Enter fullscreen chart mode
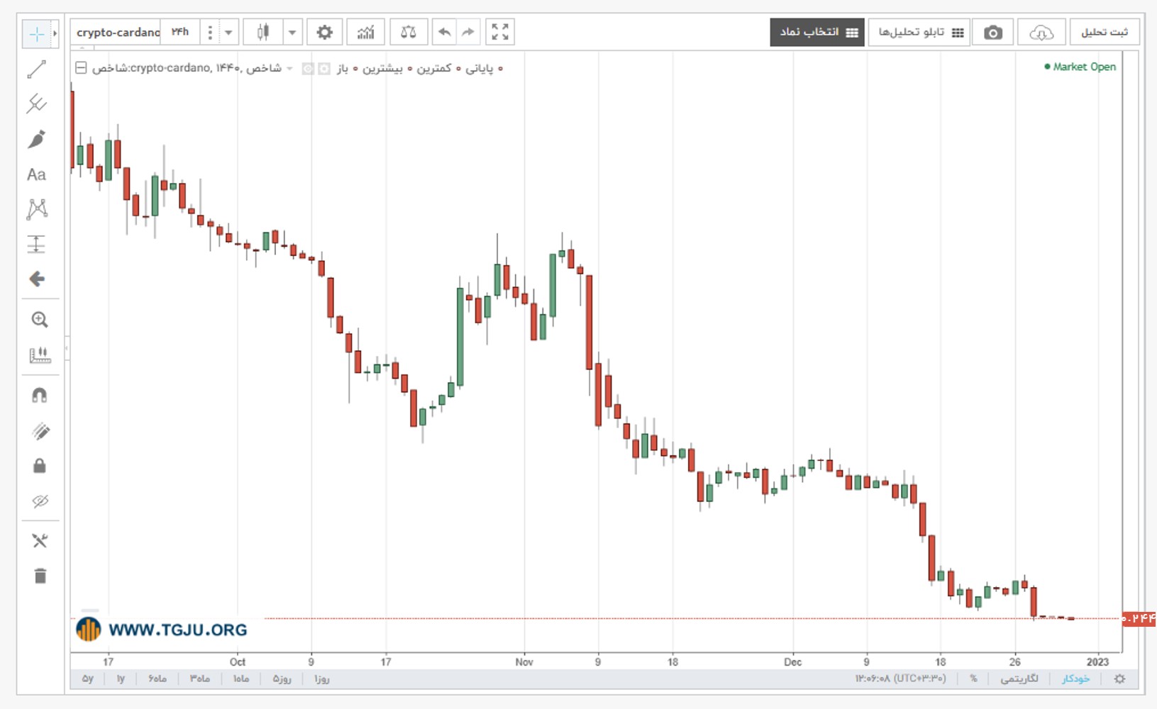 coord(500,32)
